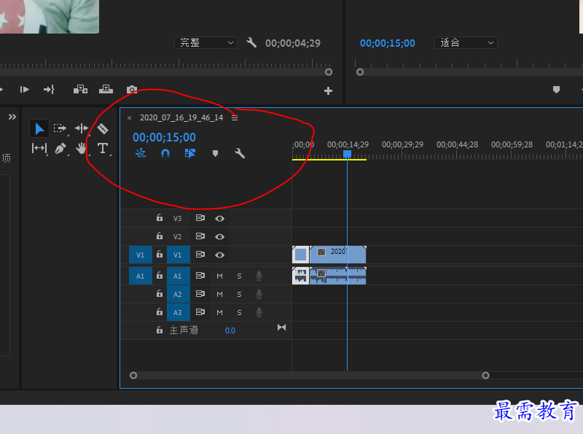
Task: Toggle insert sequences as nests option
Action: [141, 153]
